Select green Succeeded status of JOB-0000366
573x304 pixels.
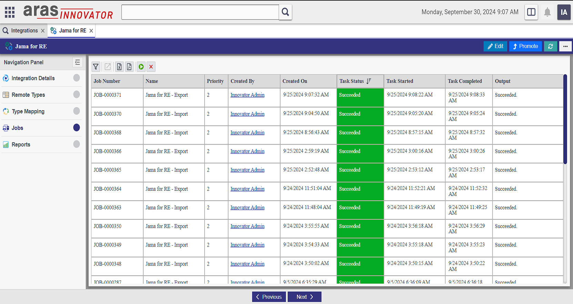(x=360, y=154)
